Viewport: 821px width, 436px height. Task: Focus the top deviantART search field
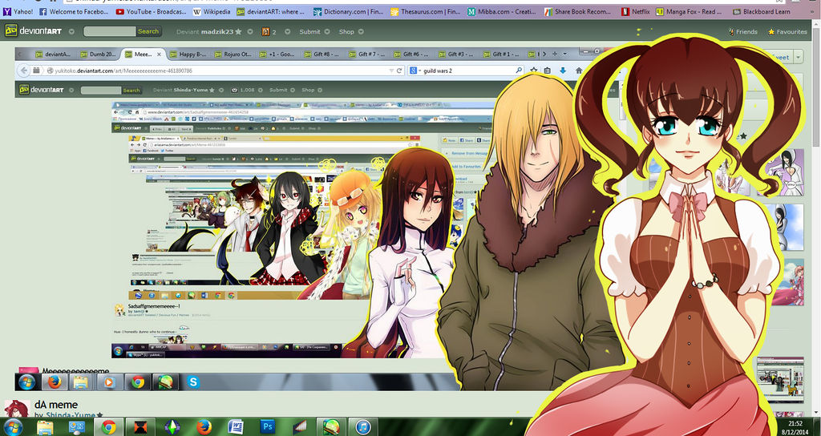[x=109, y=31]
